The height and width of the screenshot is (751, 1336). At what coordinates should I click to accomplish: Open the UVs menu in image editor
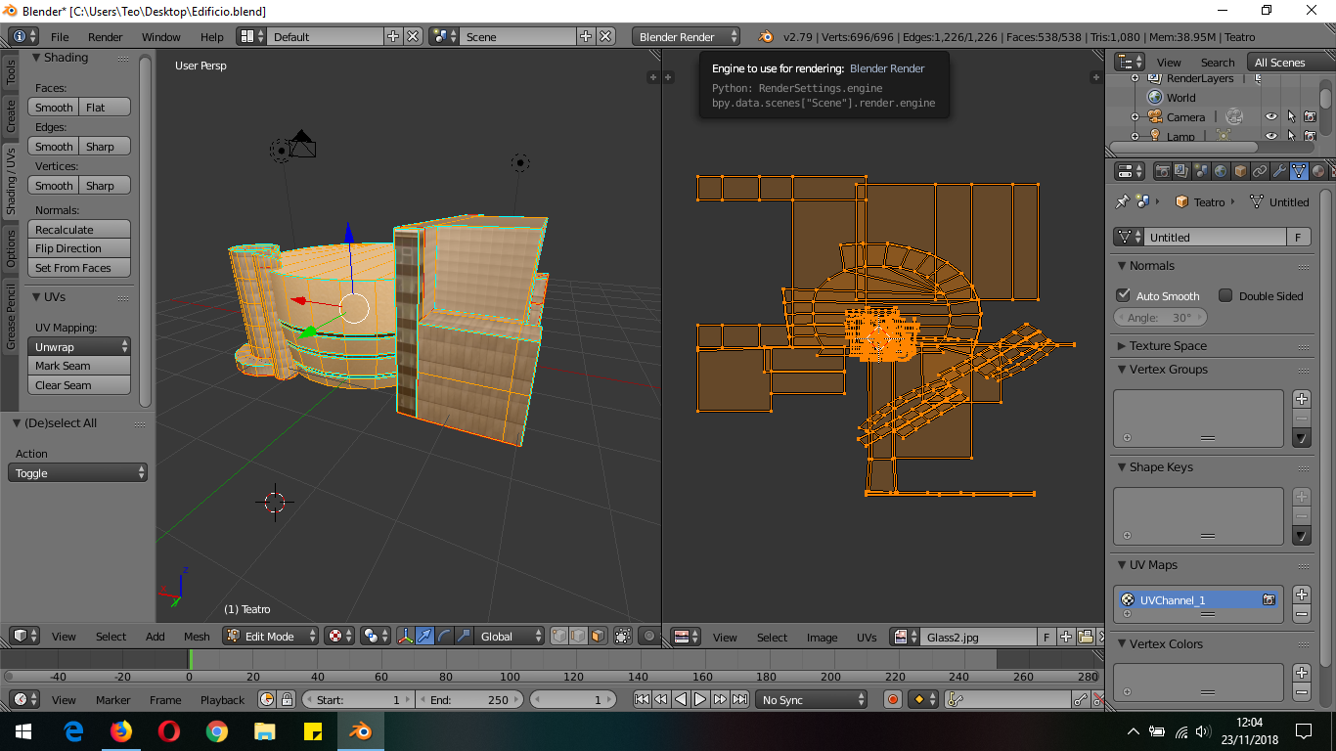tap(867, 637)
